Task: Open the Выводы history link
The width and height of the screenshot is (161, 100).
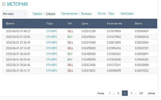Action: (86, 14)
